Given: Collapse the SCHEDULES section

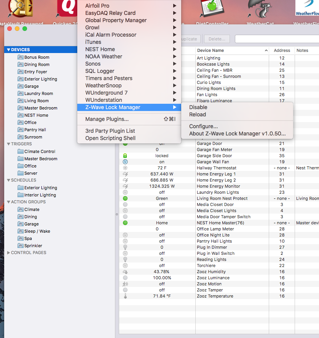Looking at the screenshot, I should tap(9, 180).
